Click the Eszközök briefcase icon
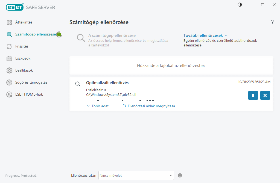This screenshot has width=280, height=183. point(9,58)
